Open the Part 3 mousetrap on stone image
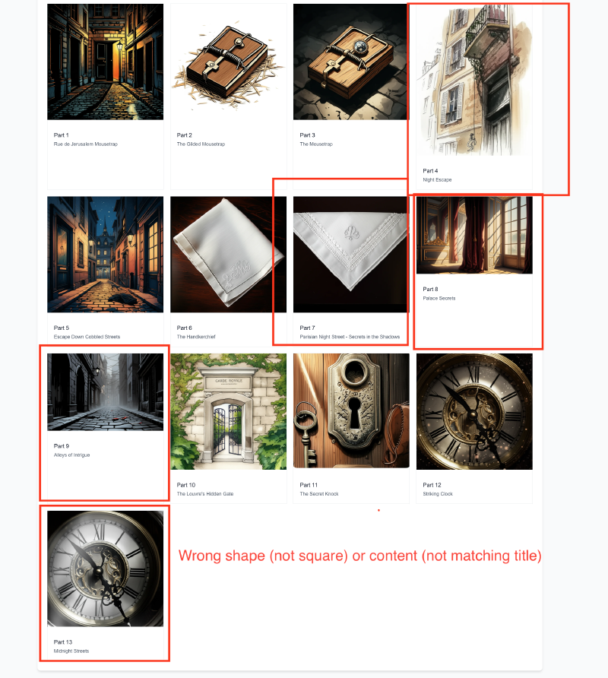This screenshot has height=678, width=608. pyautogui.click(x=351, y=62)
